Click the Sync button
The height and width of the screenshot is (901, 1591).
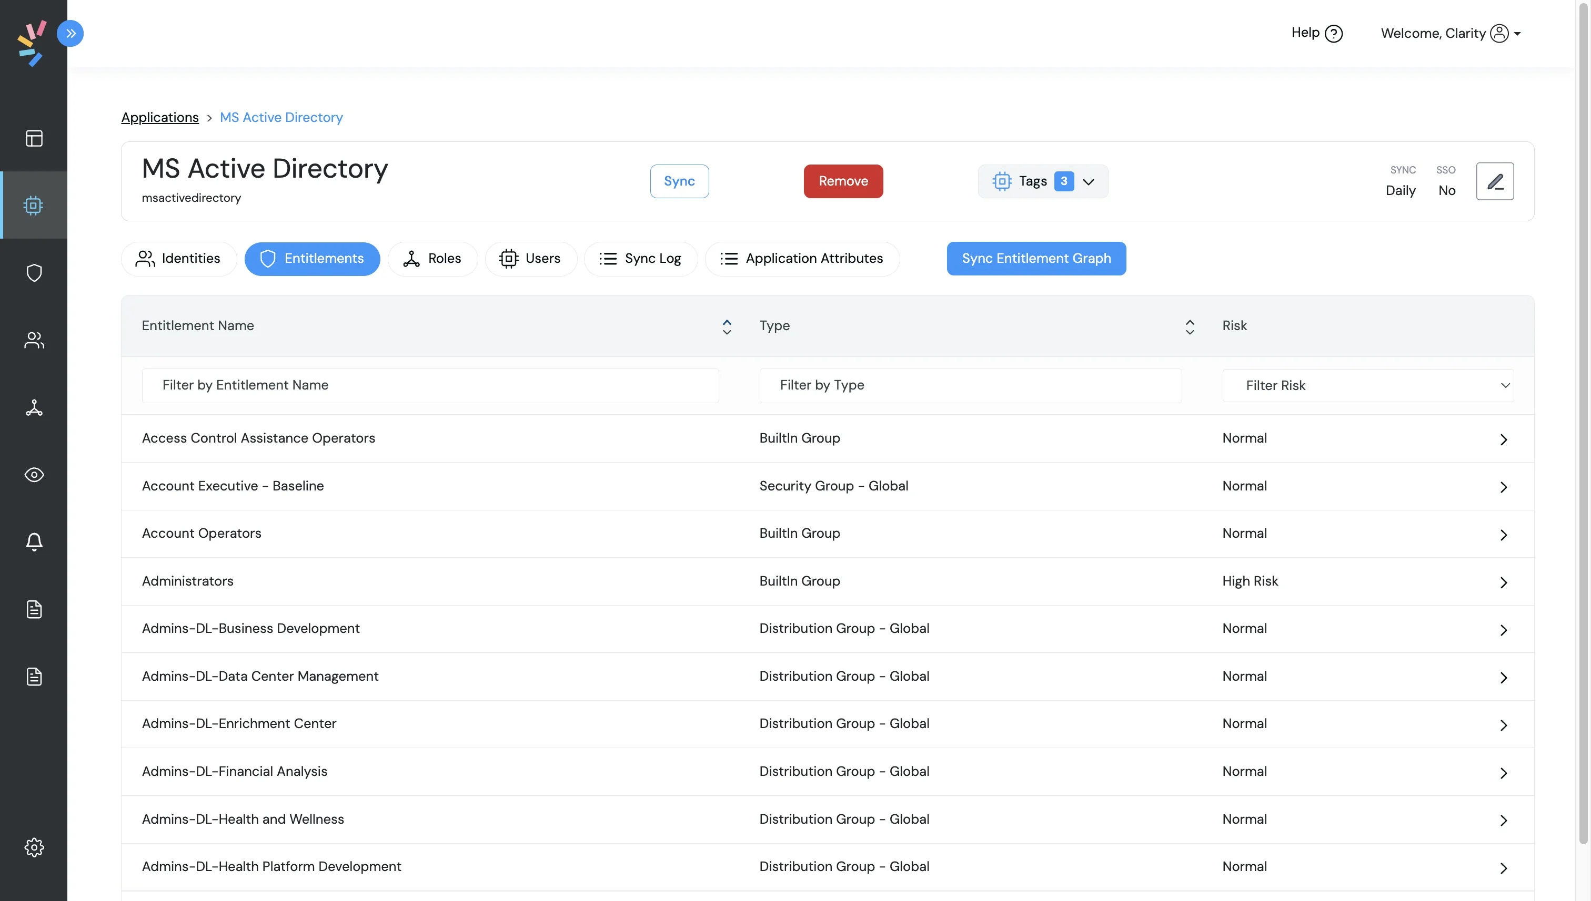coord(679,181)
